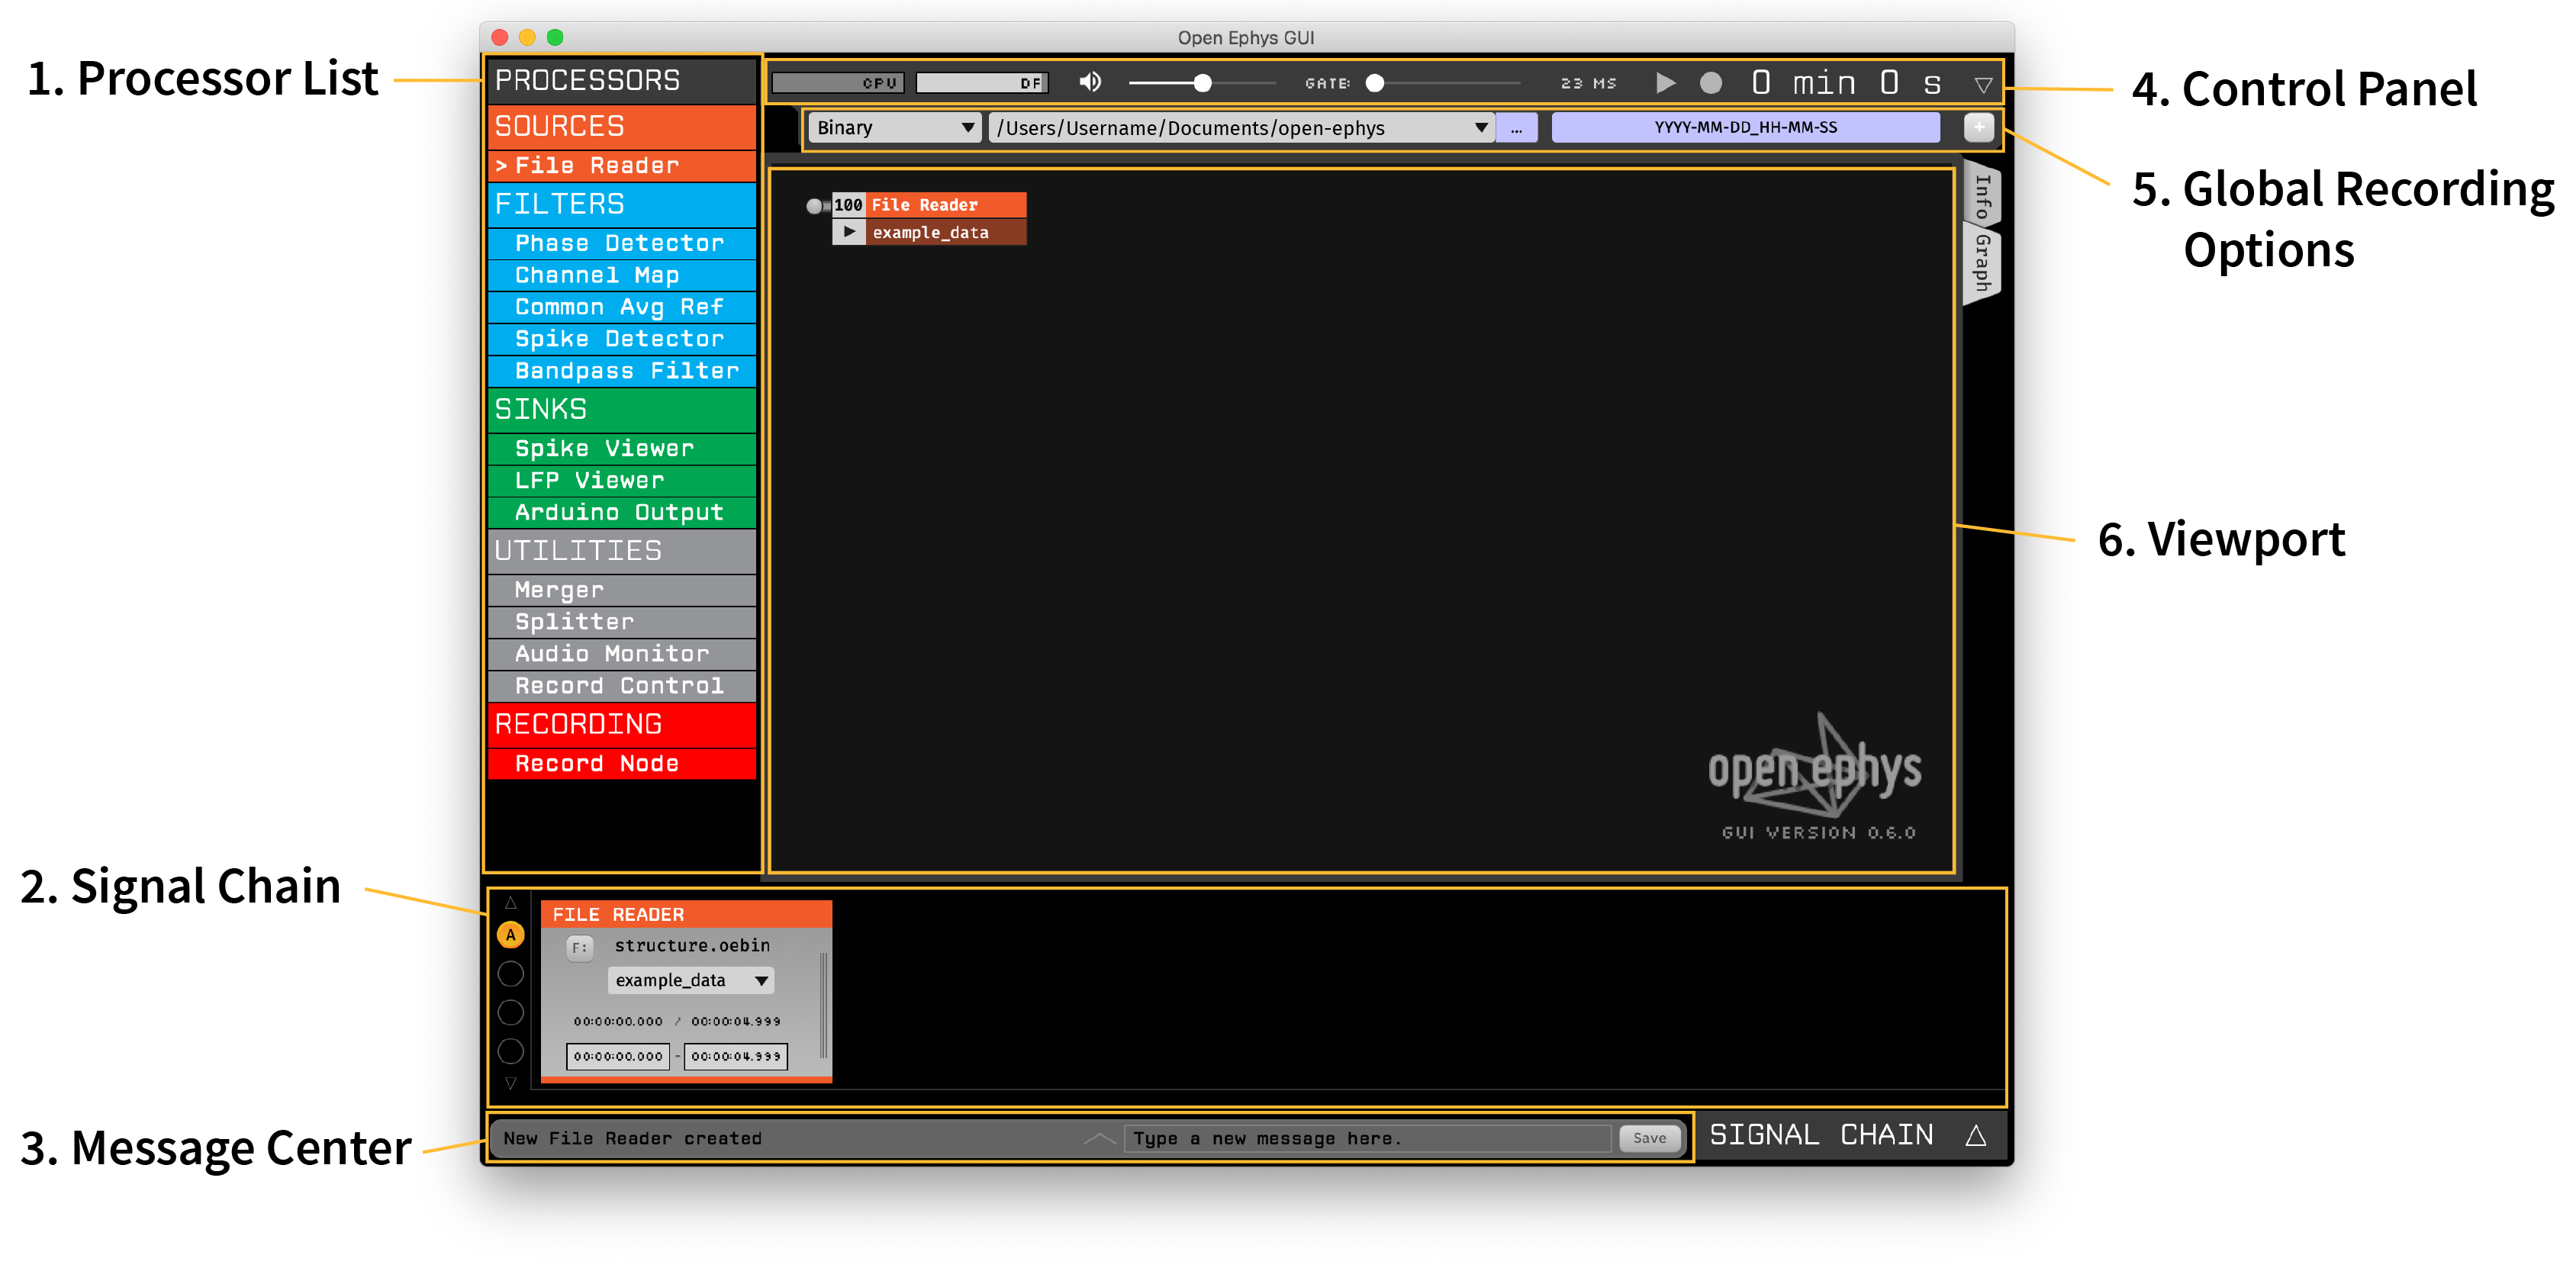This screenshot has height=1268, width=2576.
Task: Select the Audio Monitor utility
Action: pyautogui.click(x=622, y=654)
